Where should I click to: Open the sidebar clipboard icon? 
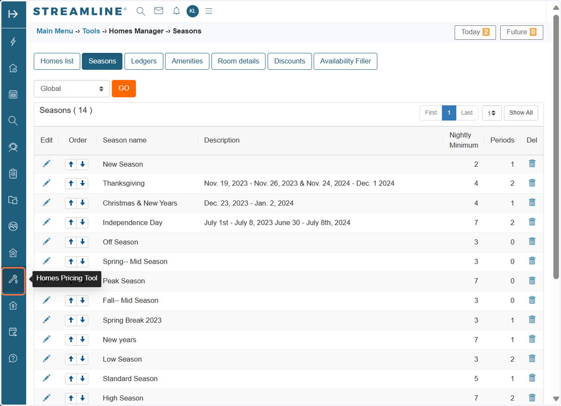pyautogui.click(x=13, y=174)
